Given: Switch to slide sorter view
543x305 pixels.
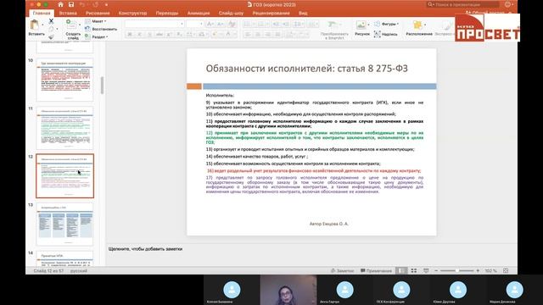Looking at the screenshot, I should pyautogui.click(x=414, y=271).
